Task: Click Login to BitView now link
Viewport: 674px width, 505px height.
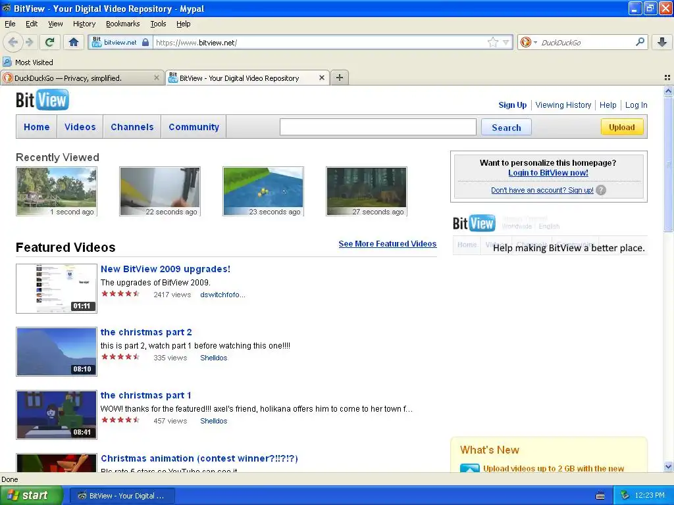Action: [548, 173]
